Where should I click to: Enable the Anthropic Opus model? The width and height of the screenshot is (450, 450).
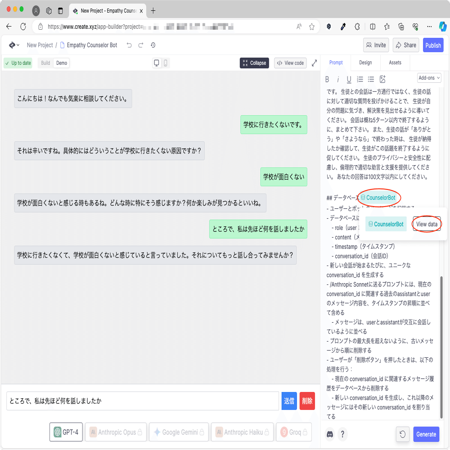pos(116,432)
